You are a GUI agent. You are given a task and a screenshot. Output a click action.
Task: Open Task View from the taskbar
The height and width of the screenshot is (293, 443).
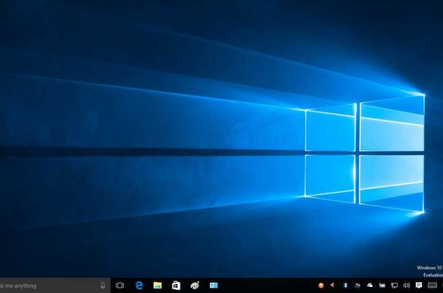tap(120, 285)
